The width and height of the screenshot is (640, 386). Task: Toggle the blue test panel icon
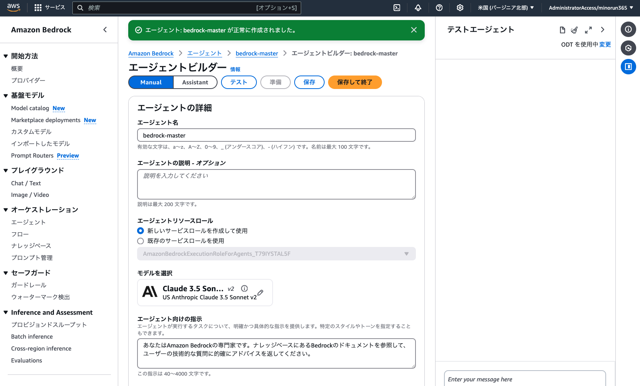coord(628,67)
